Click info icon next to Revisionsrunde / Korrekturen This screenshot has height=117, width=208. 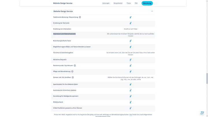tap(75, 66)
